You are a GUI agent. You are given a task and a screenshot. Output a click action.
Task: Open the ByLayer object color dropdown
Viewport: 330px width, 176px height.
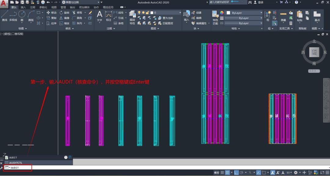coord(244,13)
